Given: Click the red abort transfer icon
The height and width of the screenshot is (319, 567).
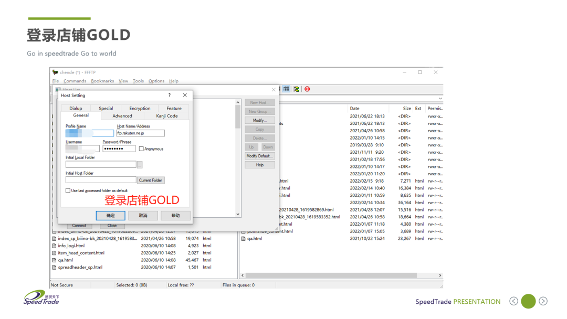Looking at the screenshot, I should point(307,89).
